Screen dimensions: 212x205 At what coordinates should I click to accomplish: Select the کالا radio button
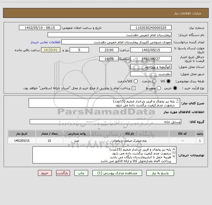[168, 81]
